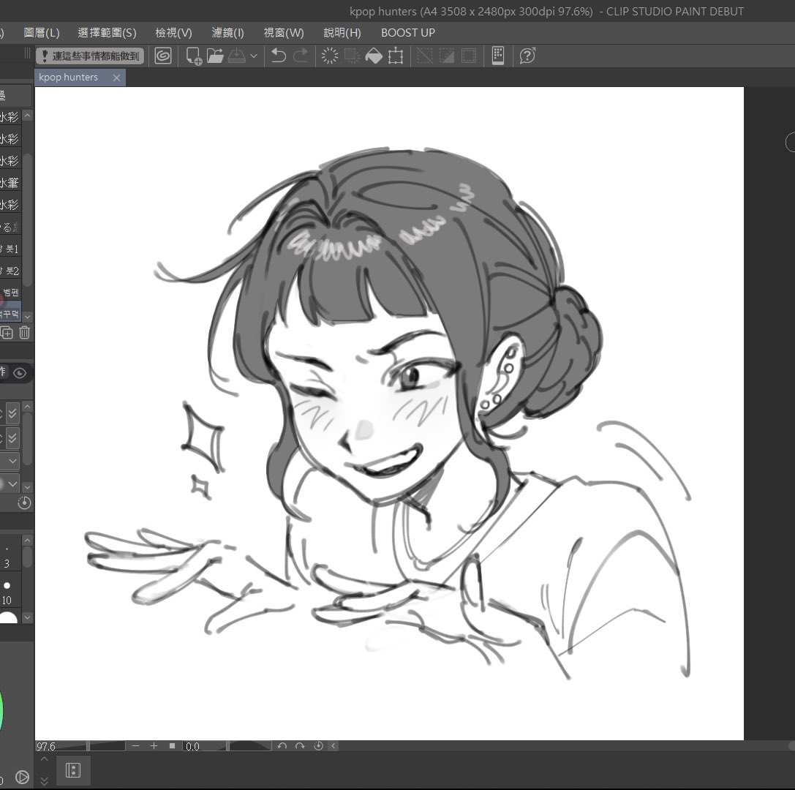Click the '連這些事情都能做到' tips button

coord(90,56)
